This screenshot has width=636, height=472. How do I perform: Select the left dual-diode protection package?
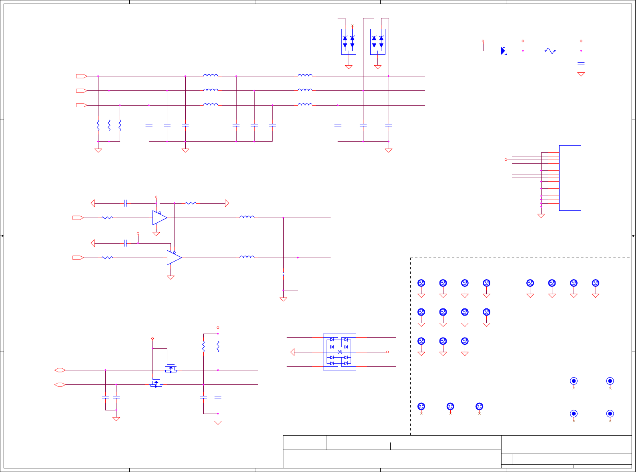(x=349, y=42)
